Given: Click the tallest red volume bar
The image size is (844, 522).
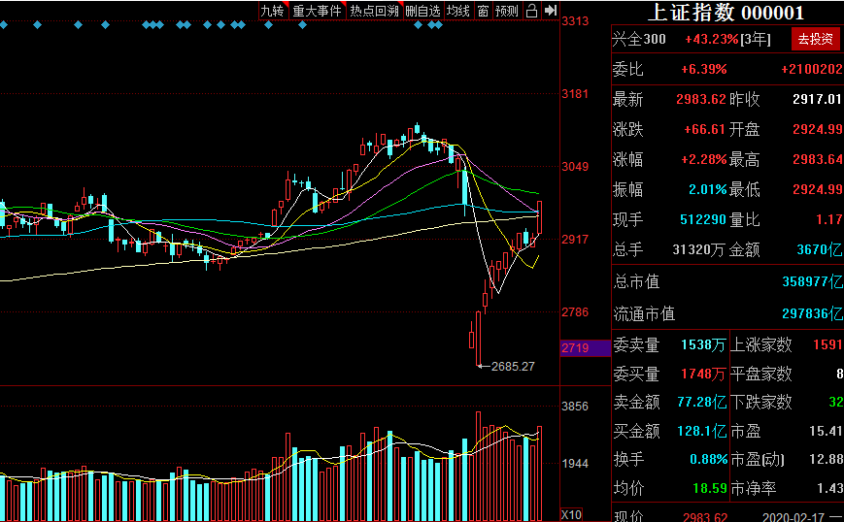Looking at the screenshot, I should pos(478,466).
